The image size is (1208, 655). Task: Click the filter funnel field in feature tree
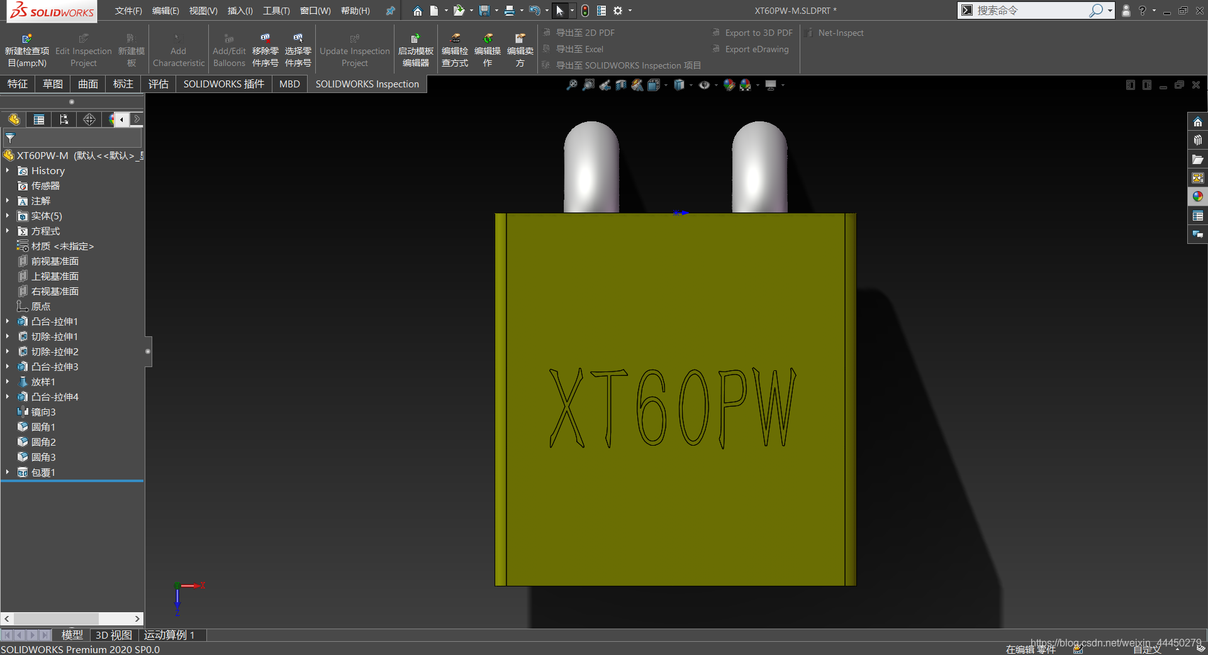(x=72, y=138)
